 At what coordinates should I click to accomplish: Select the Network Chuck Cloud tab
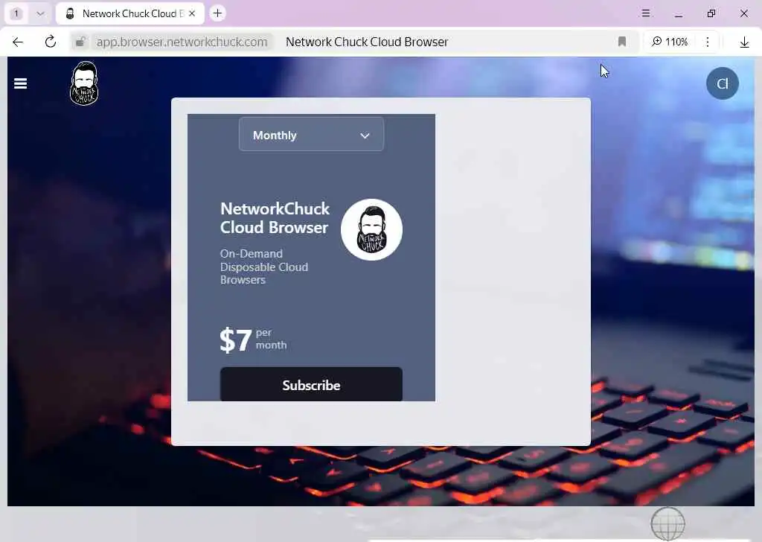(x=129, y=13)
